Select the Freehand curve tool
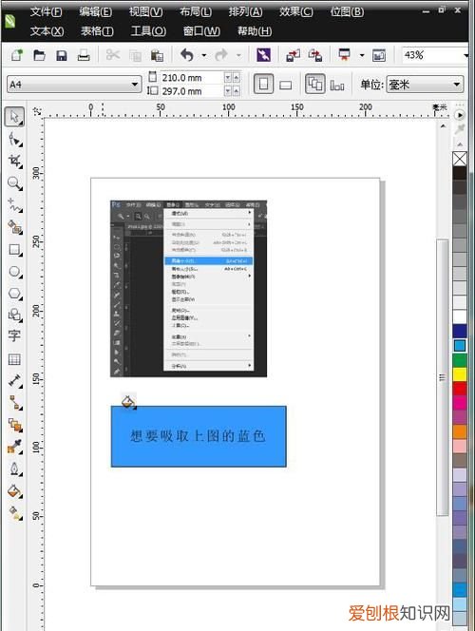 [x=15, y=205]
